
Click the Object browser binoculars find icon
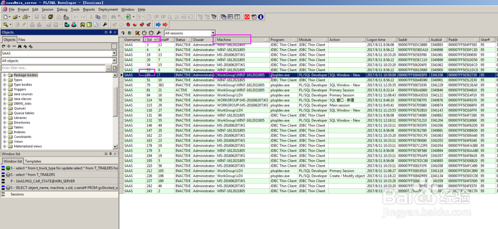[20, 46]
